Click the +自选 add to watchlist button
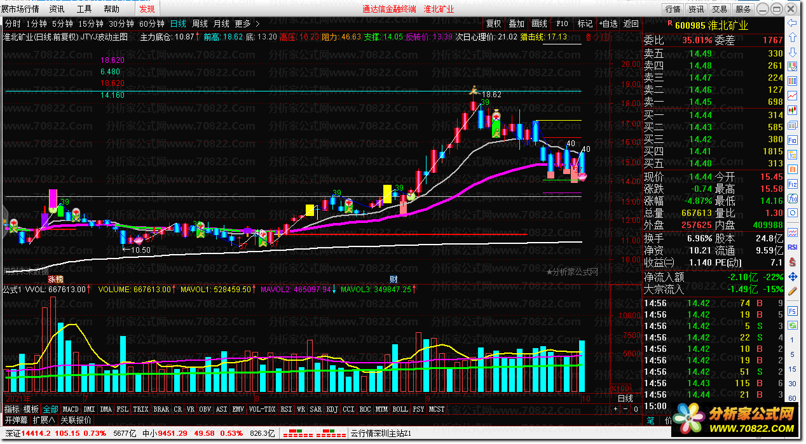The image size is (806, 444). [x=608, y=24]
